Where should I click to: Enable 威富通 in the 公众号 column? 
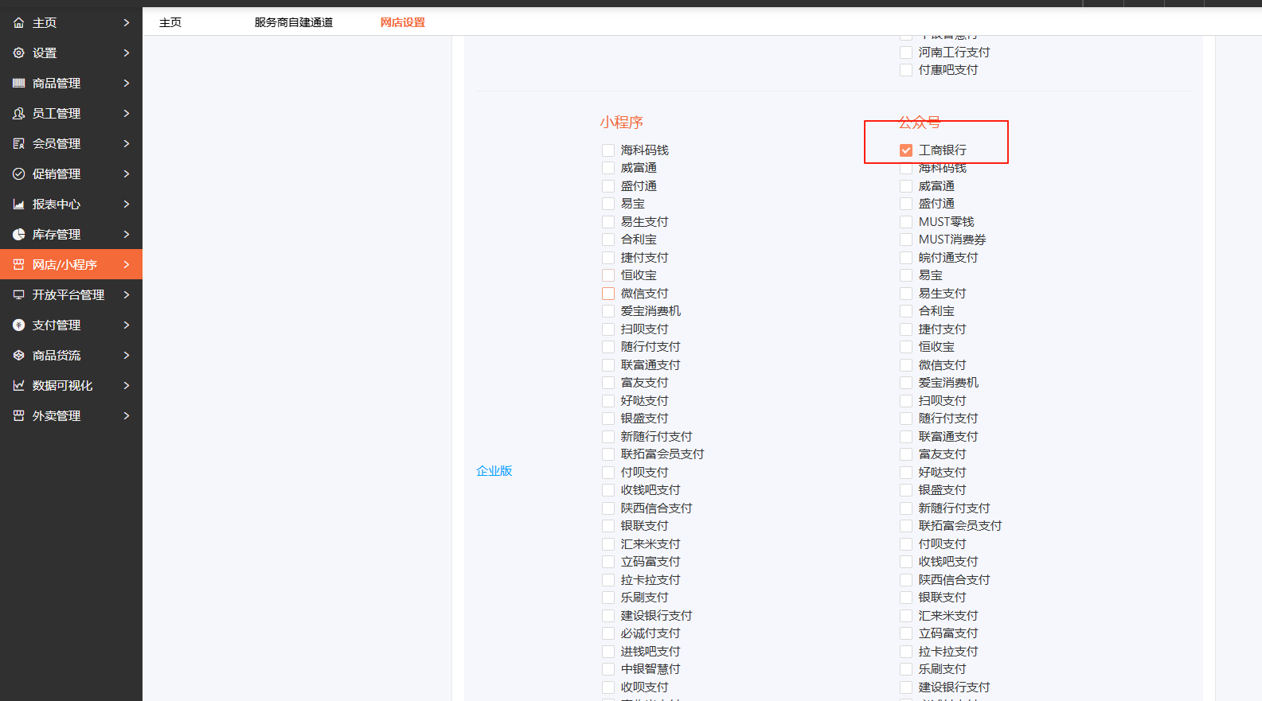pos(906,186)
